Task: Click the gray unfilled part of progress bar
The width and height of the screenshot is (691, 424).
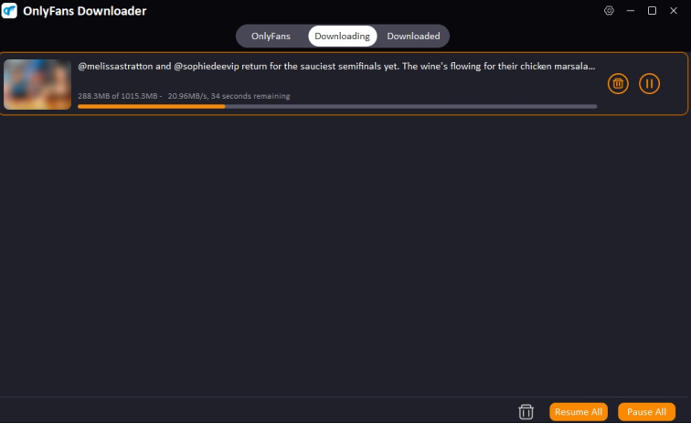Action: coord(410,106)
